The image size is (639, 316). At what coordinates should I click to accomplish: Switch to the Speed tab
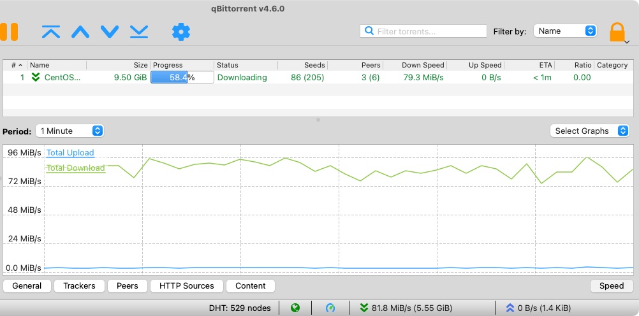point(612,286)
